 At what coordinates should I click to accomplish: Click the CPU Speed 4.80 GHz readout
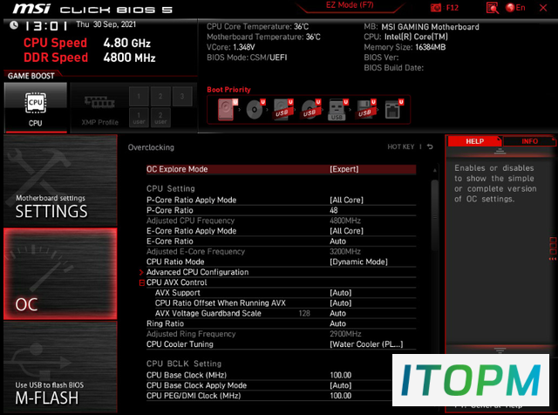(x=87, y=43)
